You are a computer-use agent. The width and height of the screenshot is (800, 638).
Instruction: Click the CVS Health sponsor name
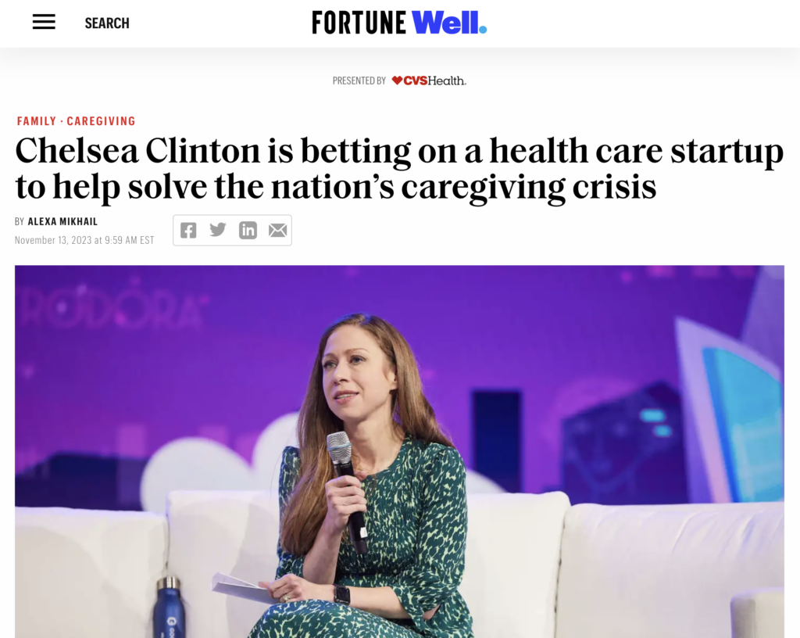435,81
